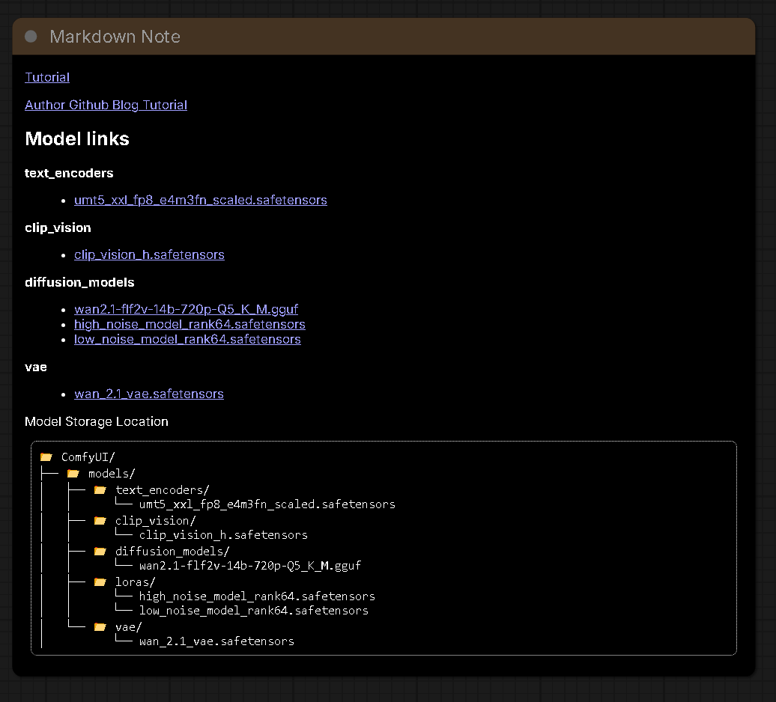Open the high_noise_model_rank64.safetensors link

190,324
